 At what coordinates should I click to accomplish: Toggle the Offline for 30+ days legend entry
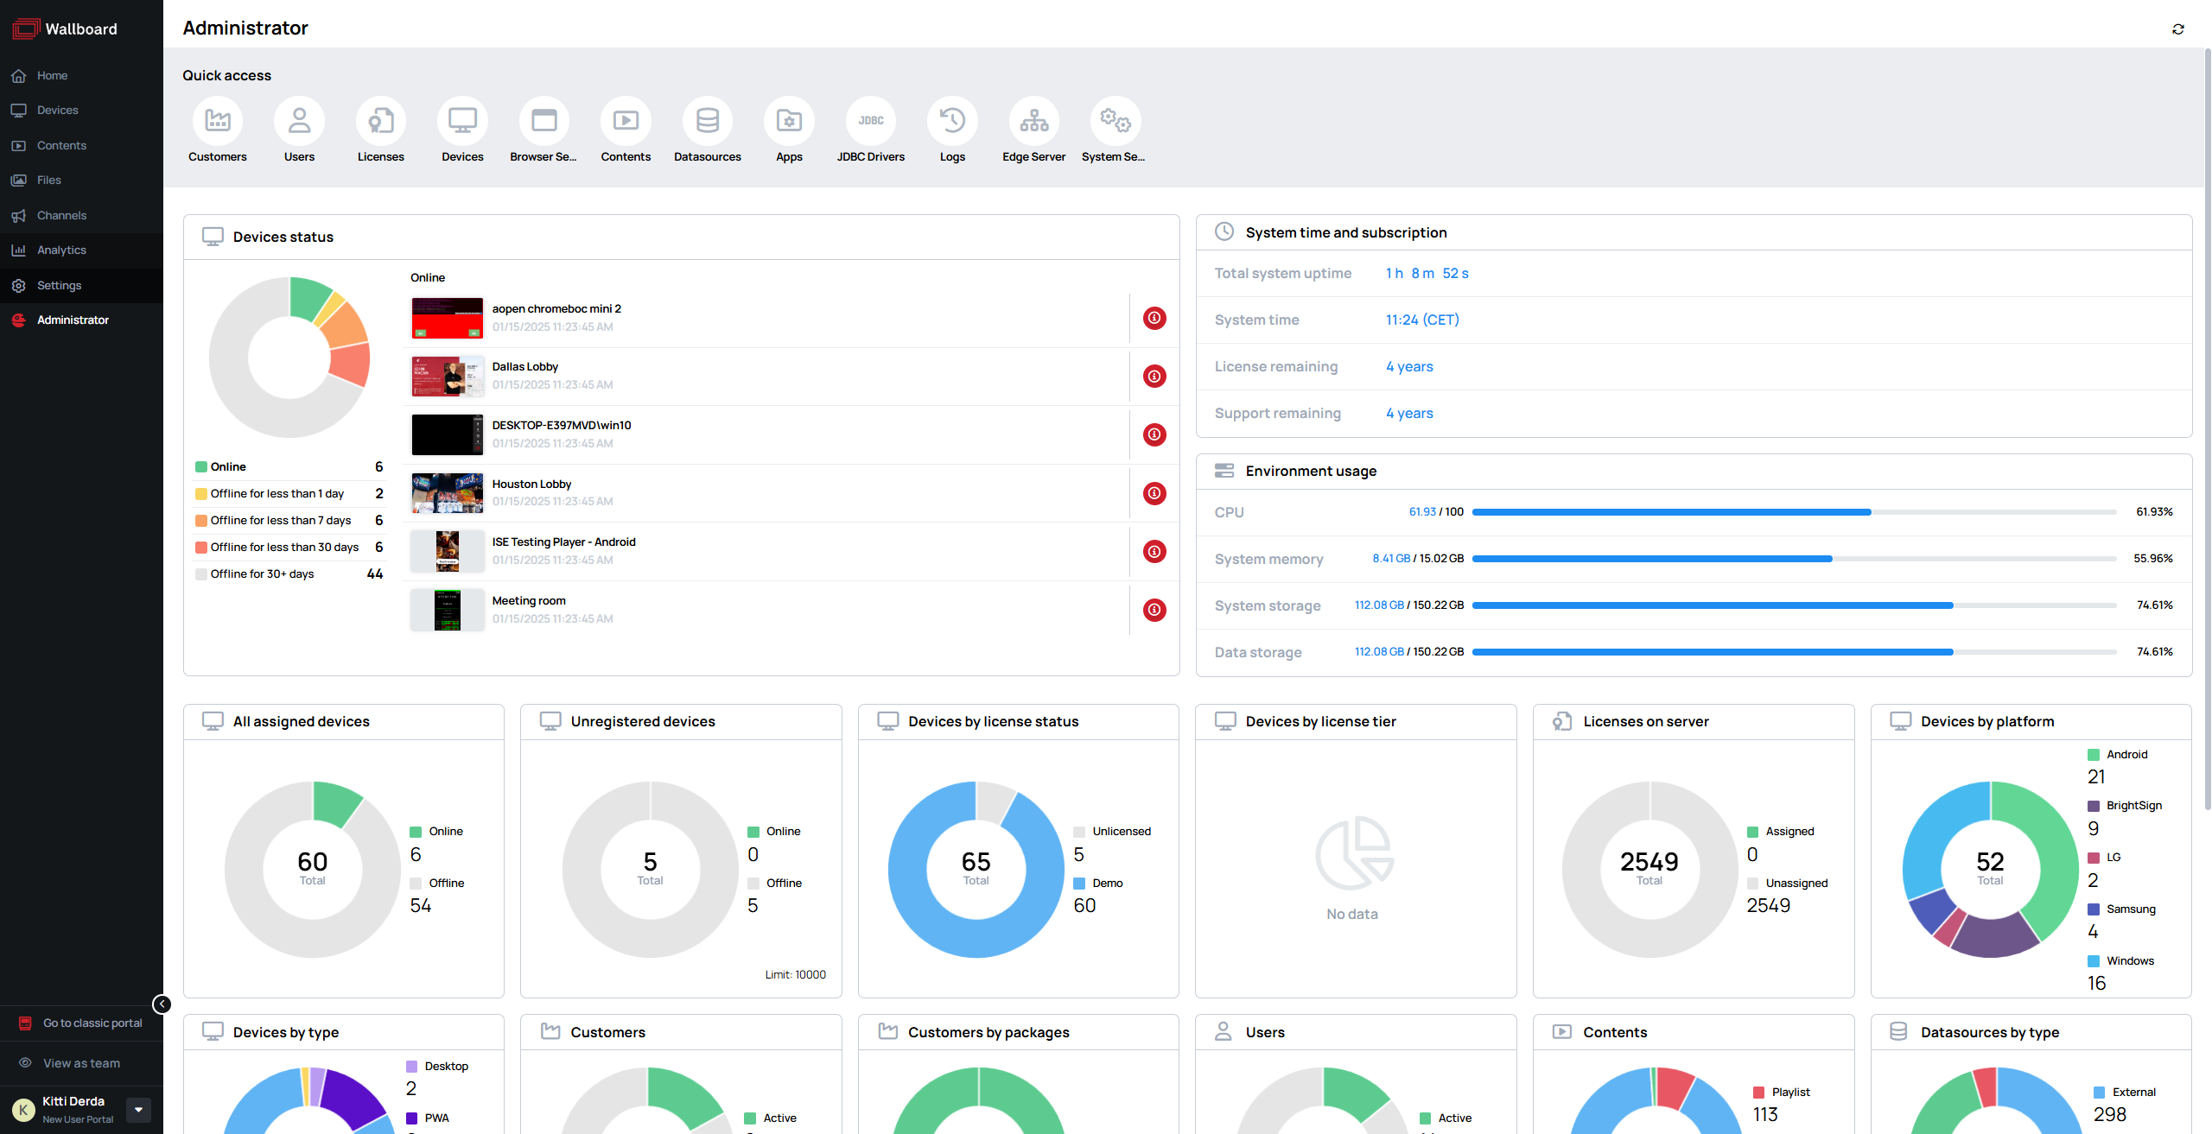262,574
